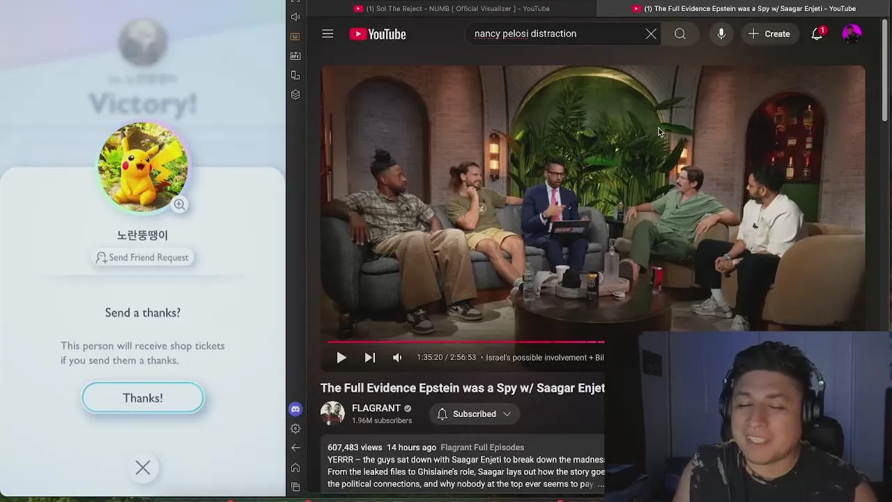This screenshot has height=502, width=892.
Task: Open the FLAGRANT channel name link
Action: (376, 409)
